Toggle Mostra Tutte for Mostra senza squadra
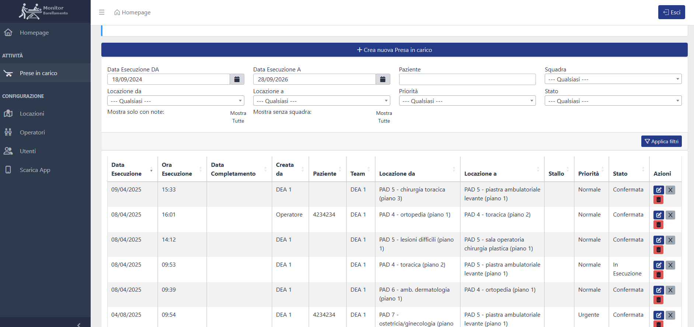 (x=384, y=117)
